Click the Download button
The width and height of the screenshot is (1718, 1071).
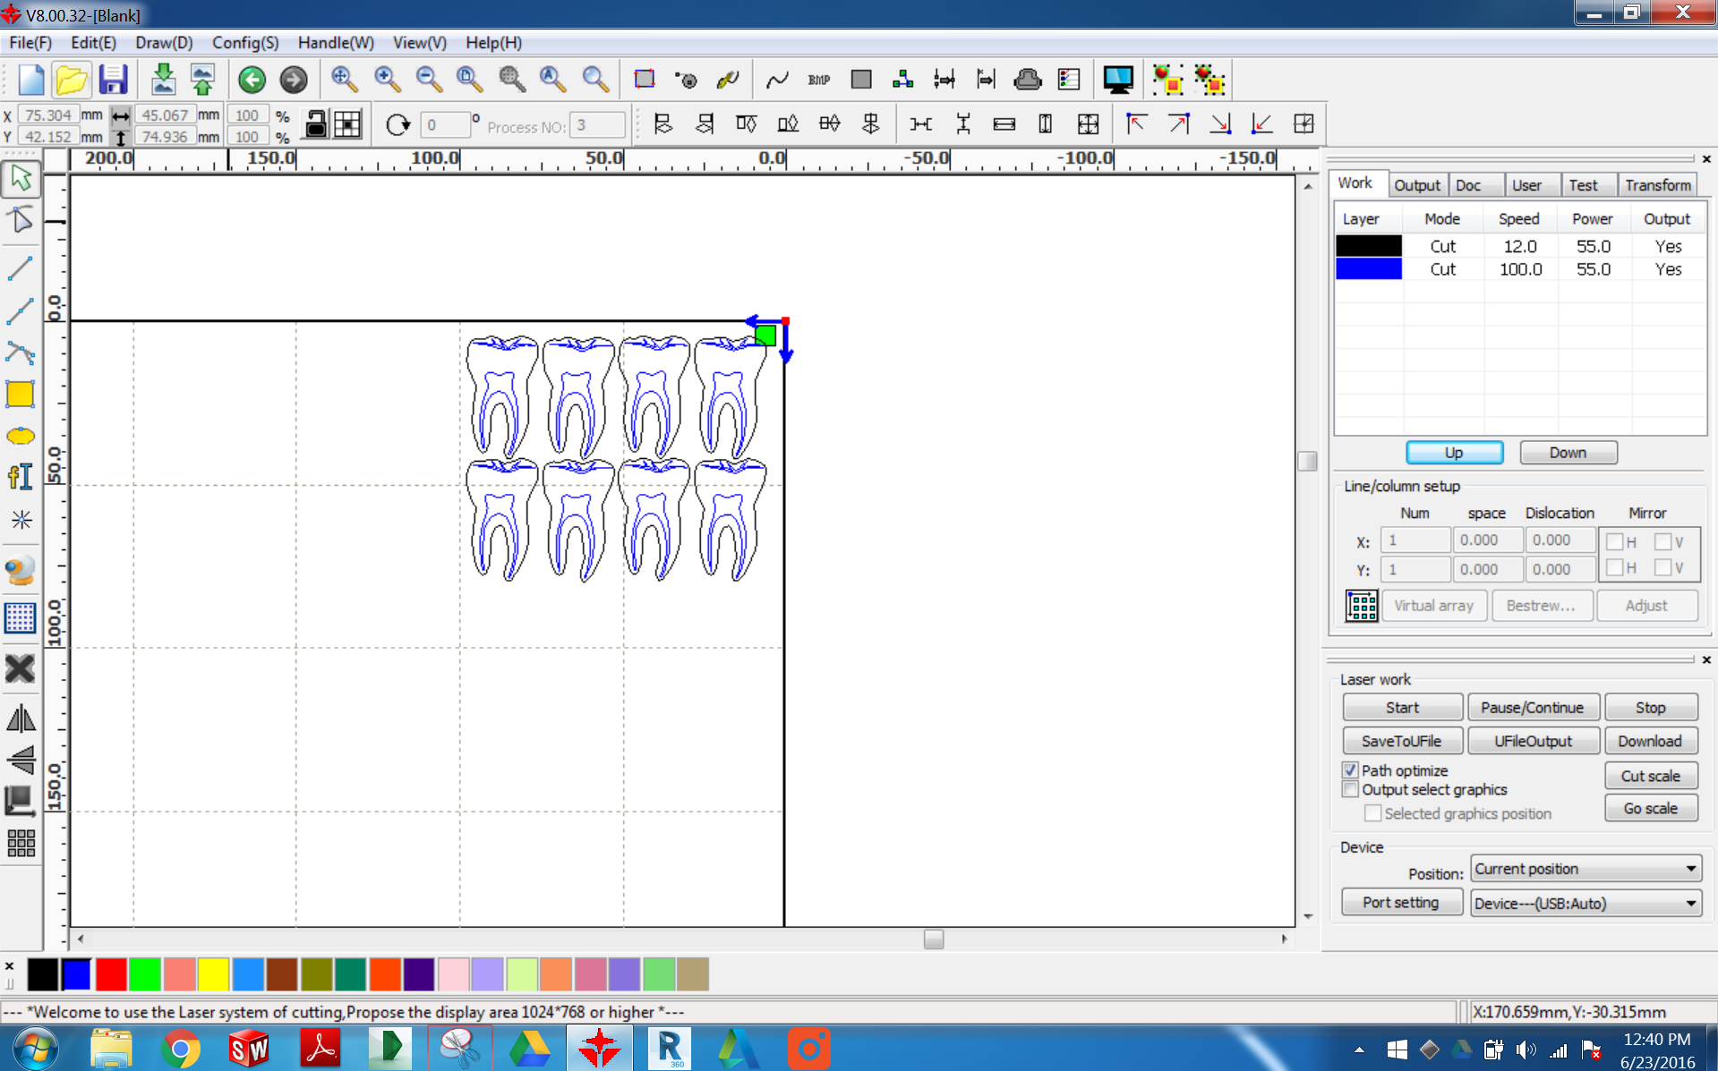[x=1650, y=741]
